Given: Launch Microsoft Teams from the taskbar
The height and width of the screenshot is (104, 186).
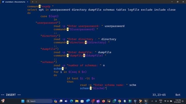Looking at the screenshot, I should pyautogui.click(x=66, y=101).
